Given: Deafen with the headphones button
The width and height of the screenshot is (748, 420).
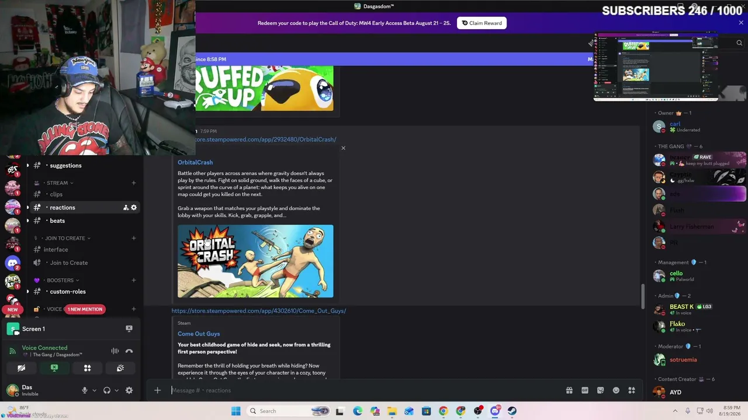Looking at the screenshot, I should click(x=107, y=390).
